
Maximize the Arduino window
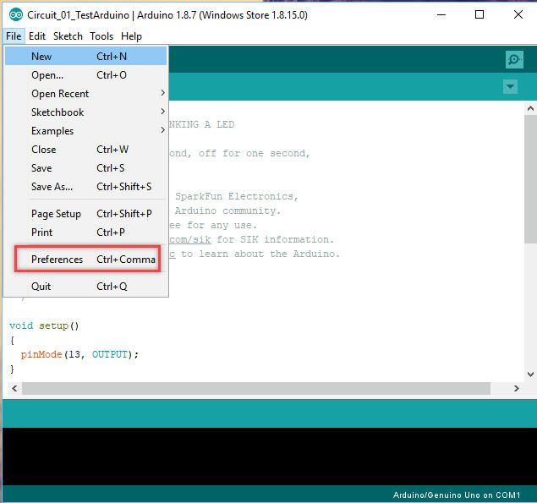point(479,14)
